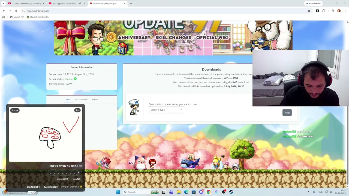Open the media controls button in toolbar
Image resolution: width=349 pixels, height=196 pixels.
point(333,11)
